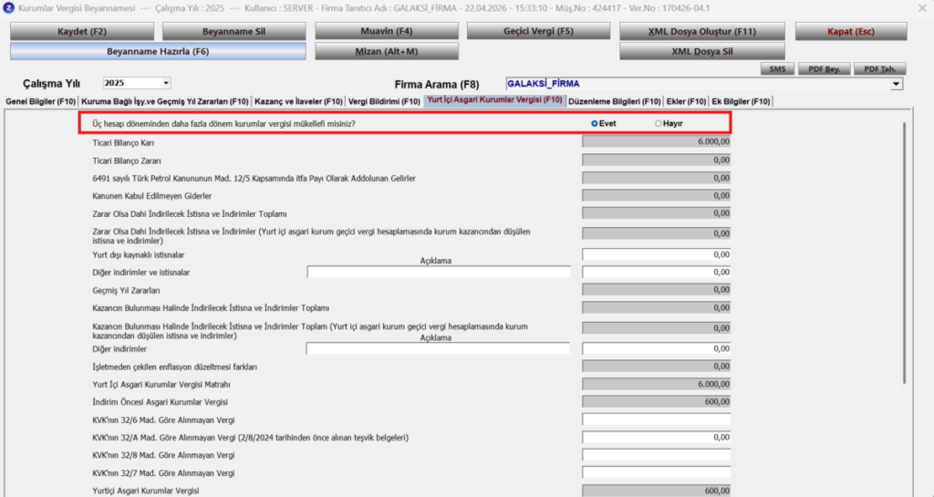Expand the Firma Arama dropdown arrow
This screenshot has width=934, height=497.
click(x=896, y=85)
